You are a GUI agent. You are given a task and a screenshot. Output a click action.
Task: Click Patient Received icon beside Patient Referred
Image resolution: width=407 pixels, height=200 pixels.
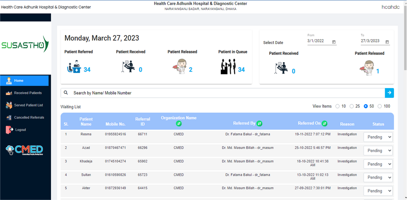point(128,67)
